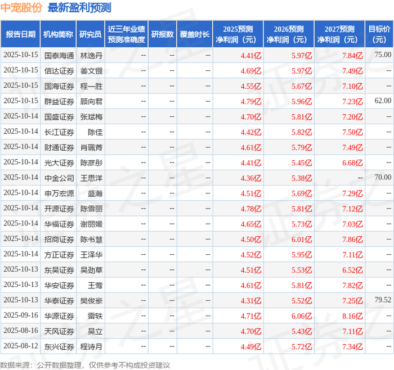Screen dimensions: 394x370
Task: Click the 信达证券 institution cell
Action: (x=59, y=71)
